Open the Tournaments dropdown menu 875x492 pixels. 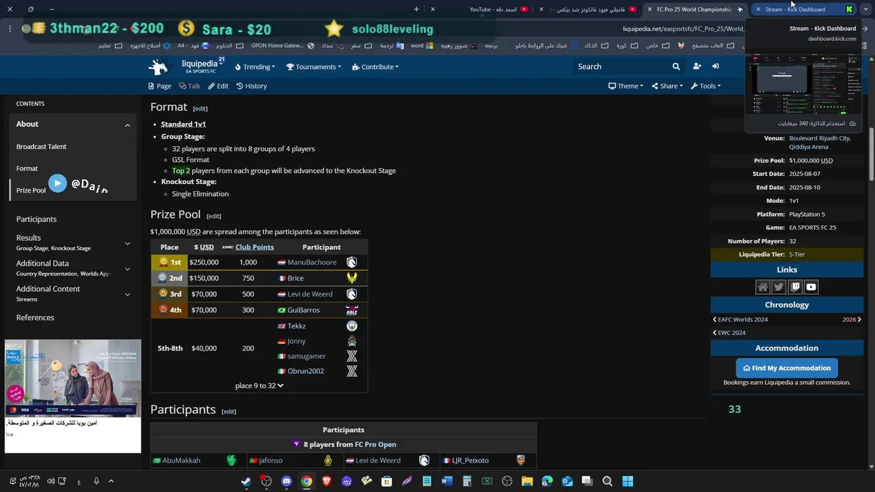[x=314, y=67]
